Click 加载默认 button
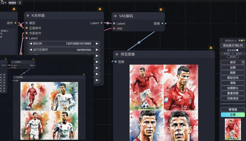 tap(233, 88)
